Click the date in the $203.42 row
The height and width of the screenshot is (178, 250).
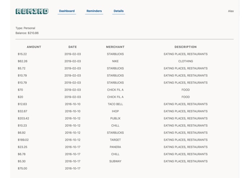tap(73, 119)
